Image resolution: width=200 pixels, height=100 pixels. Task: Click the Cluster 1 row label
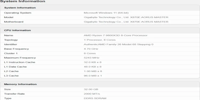click(x=11, y=53)
